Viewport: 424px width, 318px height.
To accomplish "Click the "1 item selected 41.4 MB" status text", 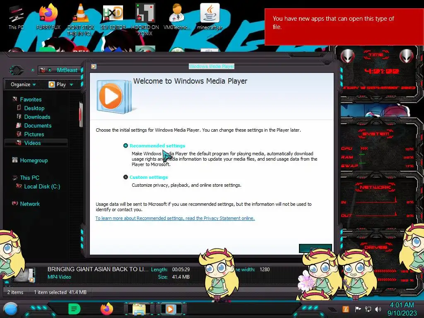I will (x=60, y=292).
